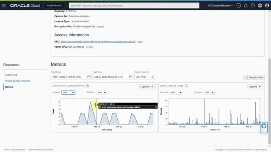Screen dimensions: 271x152
Task: Open the help question mark menu
Action: [x=253, y=5]
